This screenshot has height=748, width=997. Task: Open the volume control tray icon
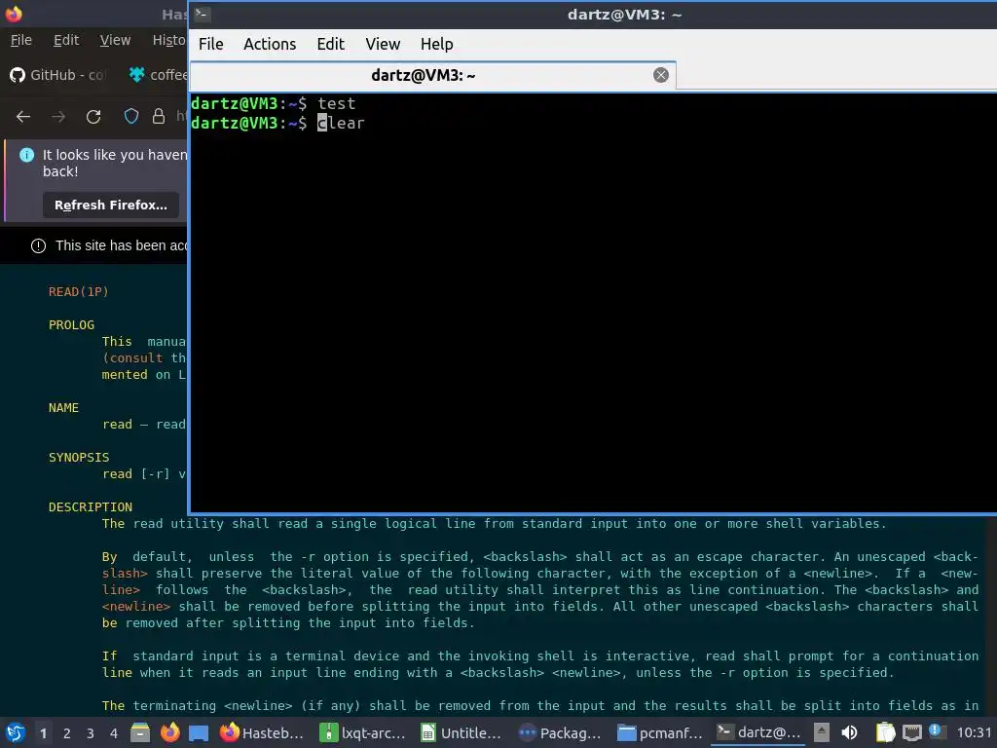(849, 732)
